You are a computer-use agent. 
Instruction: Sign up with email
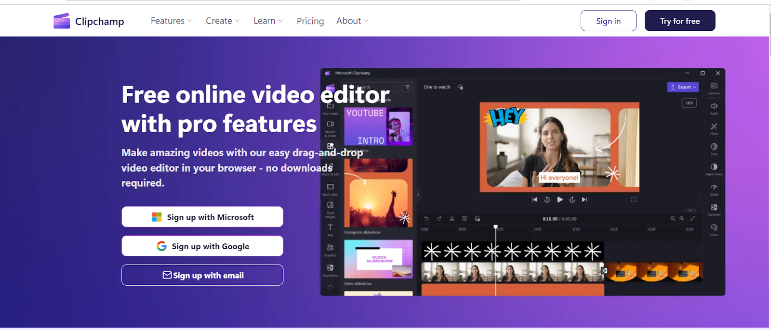[x=202, y=275]
